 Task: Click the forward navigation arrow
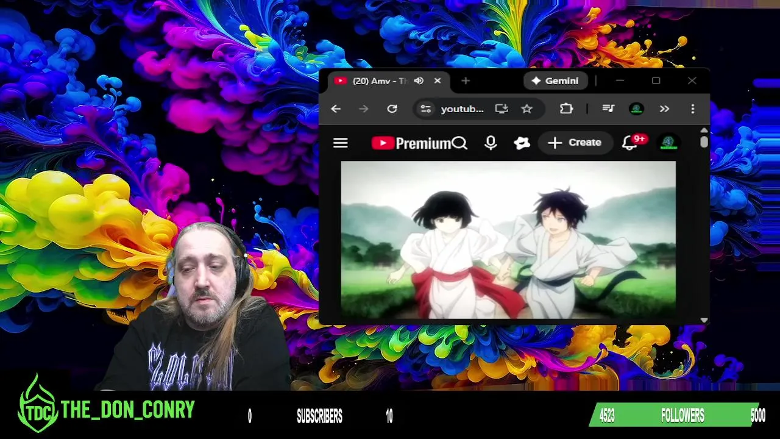pos(364,109)
